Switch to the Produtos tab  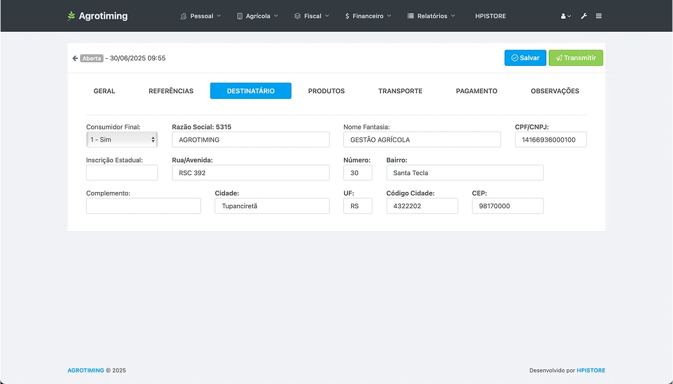(x=326, y=91)
